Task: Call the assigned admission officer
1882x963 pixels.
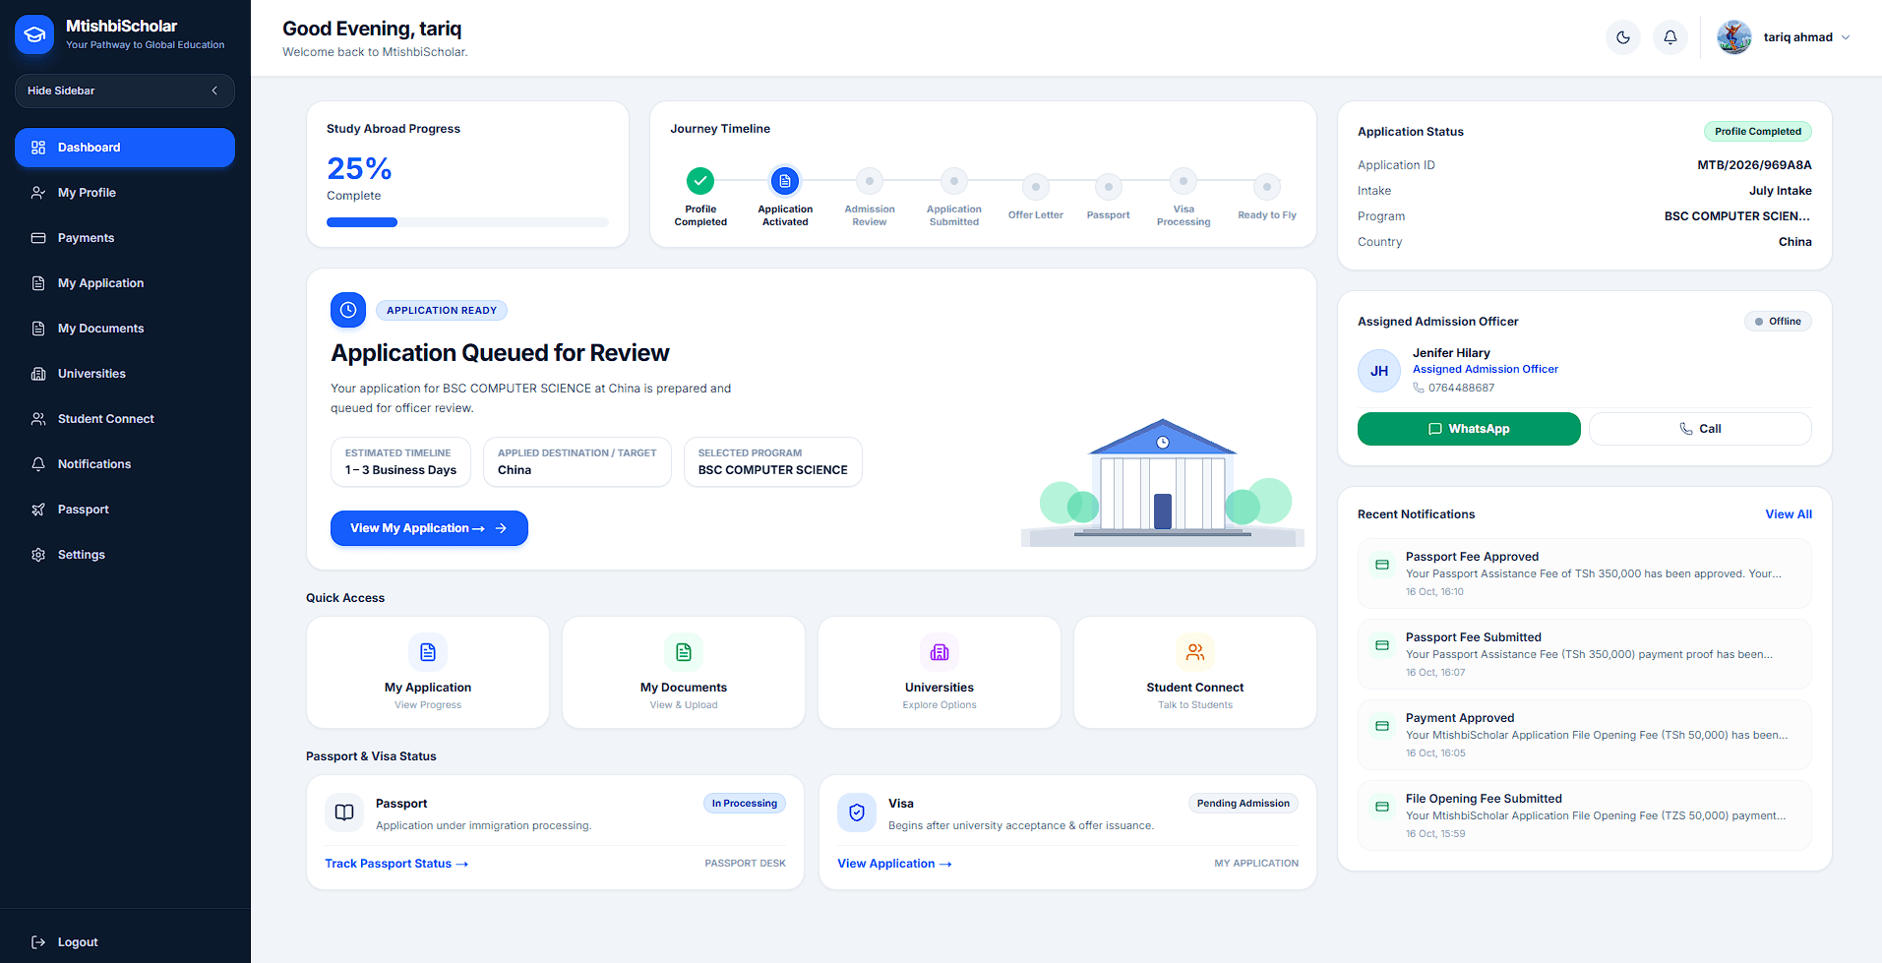Action: coord(1700,429)
